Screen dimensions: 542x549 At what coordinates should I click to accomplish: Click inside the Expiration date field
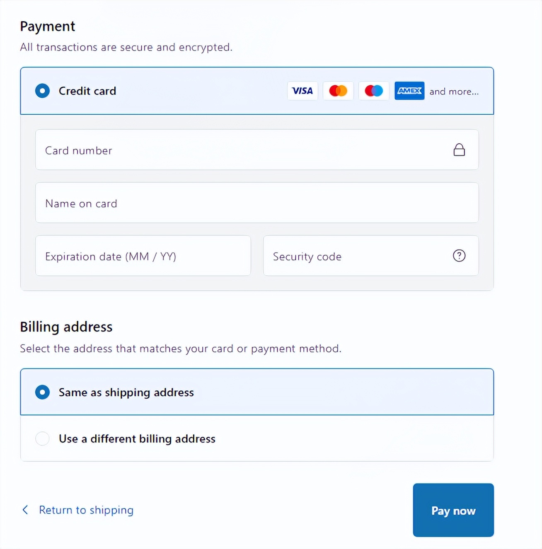click(143, 256)
